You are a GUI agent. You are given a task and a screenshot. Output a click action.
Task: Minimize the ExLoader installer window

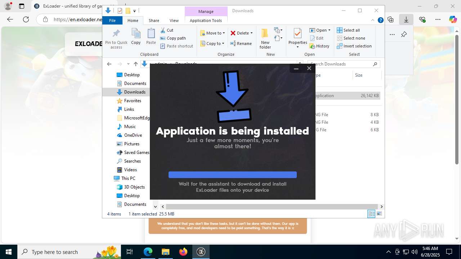click(x=296, y=68)
